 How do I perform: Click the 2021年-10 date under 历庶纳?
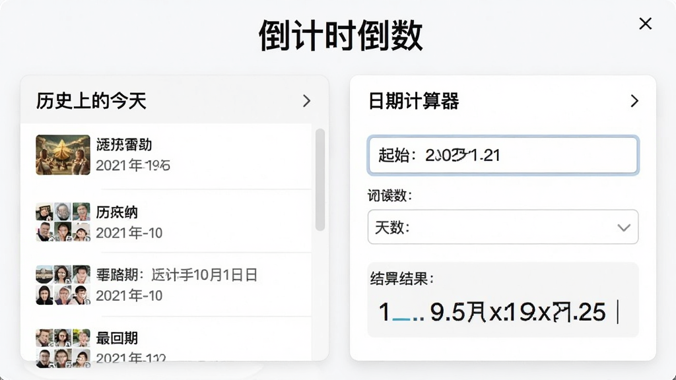pyautogui.click(x=129, y=233)
